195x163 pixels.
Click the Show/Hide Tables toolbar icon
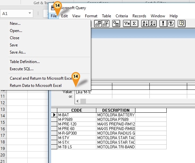coord(98,24)
